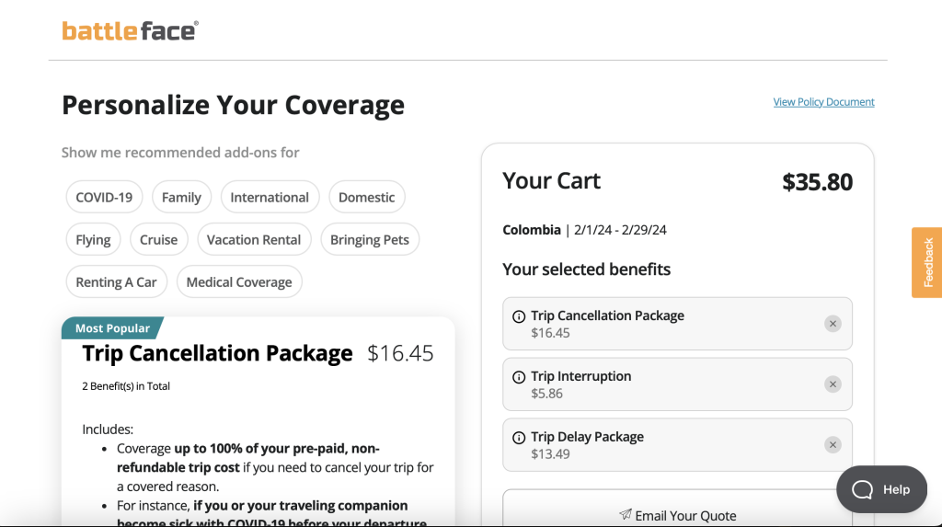Show info for Trip Cancellation Package in cart
The width and height of the screenshot is (942, 527).
(x=519, y=316)
